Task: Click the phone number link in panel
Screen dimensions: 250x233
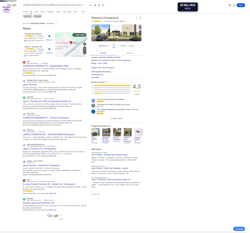Action: click(101, 63)
